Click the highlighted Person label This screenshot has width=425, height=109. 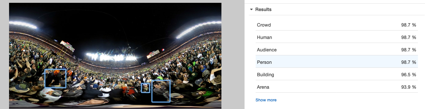[264, 62]
